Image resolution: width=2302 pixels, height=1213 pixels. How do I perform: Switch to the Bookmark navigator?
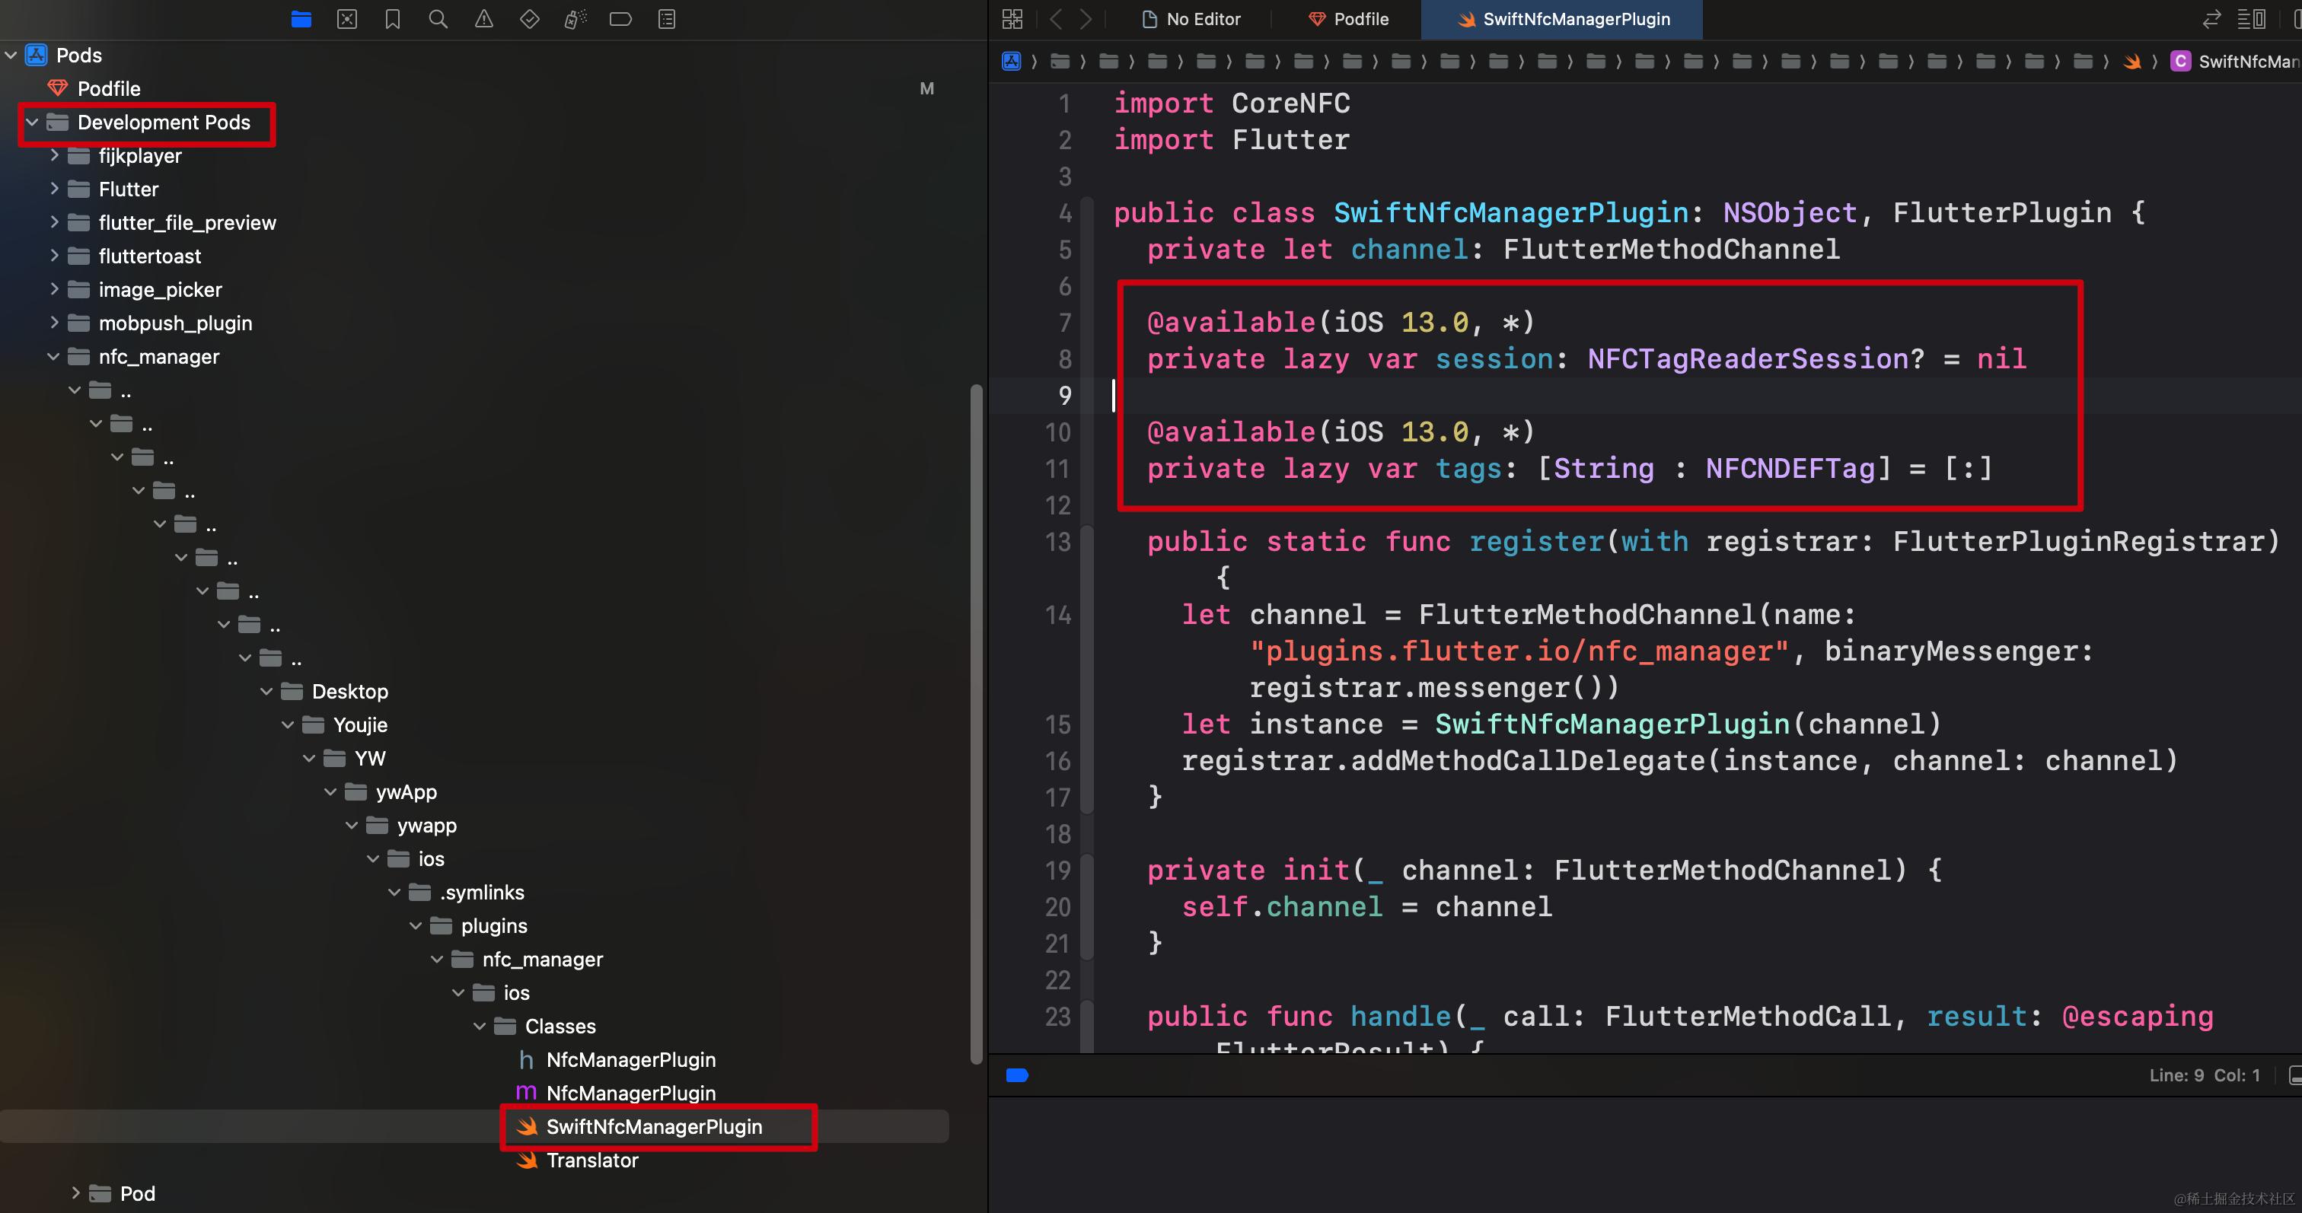[x=392, y=19]
